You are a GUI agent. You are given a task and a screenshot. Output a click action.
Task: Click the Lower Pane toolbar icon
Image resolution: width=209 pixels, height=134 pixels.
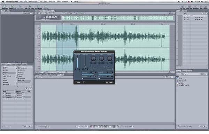point(189,6)
